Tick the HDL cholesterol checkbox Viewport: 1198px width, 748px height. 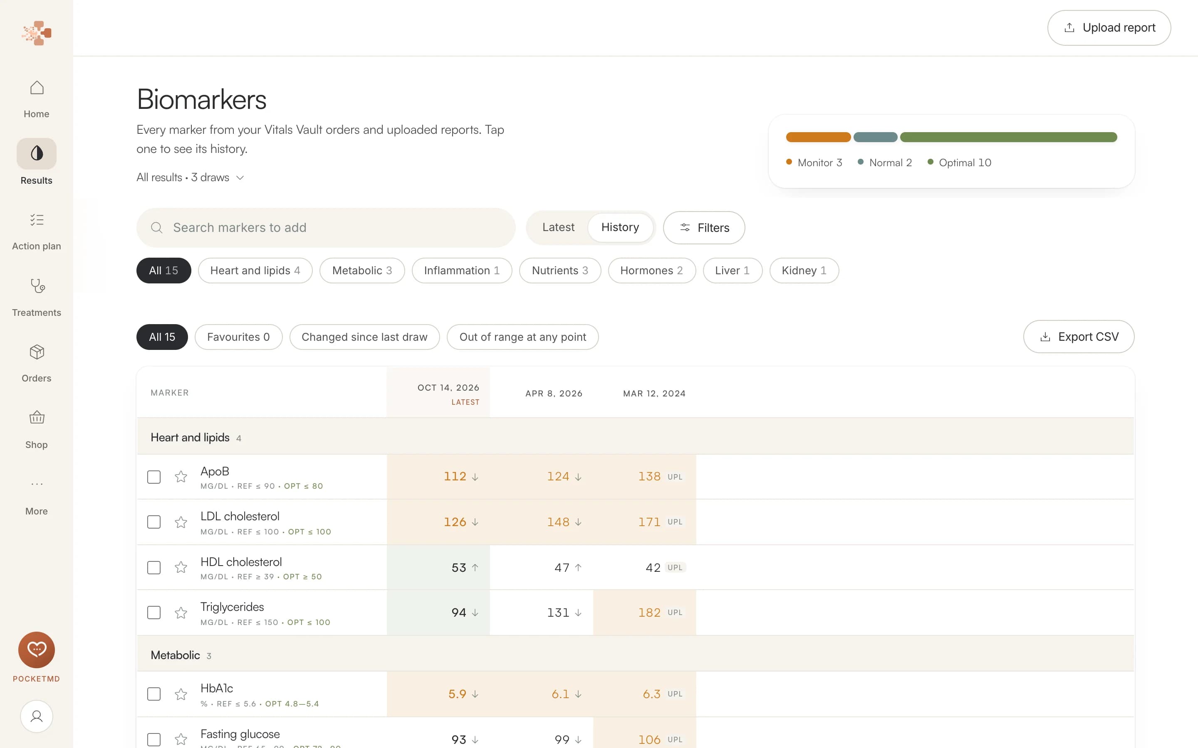tap(154, 567)
